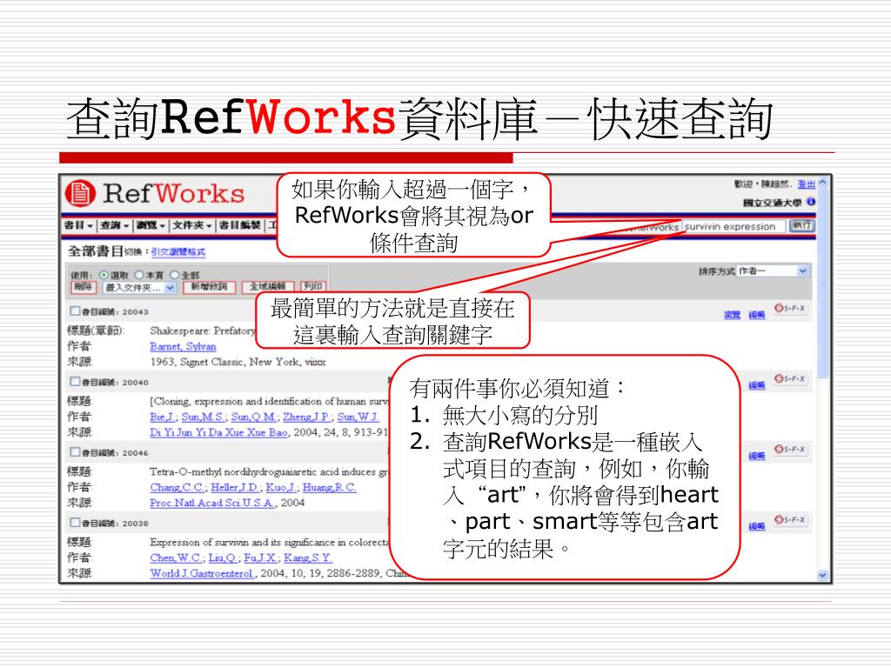Open source link Di Yi Jun Yi Da Xue Xue Bao
Screen dimensions: 891x668
[x=218, y=432]
